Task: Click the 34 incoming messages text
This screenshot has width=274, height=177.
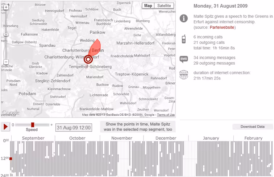Action: [x=214, y=58]
